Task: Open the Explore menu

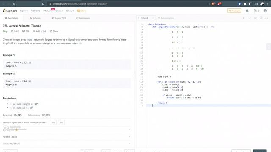Action: coord(24,11)
